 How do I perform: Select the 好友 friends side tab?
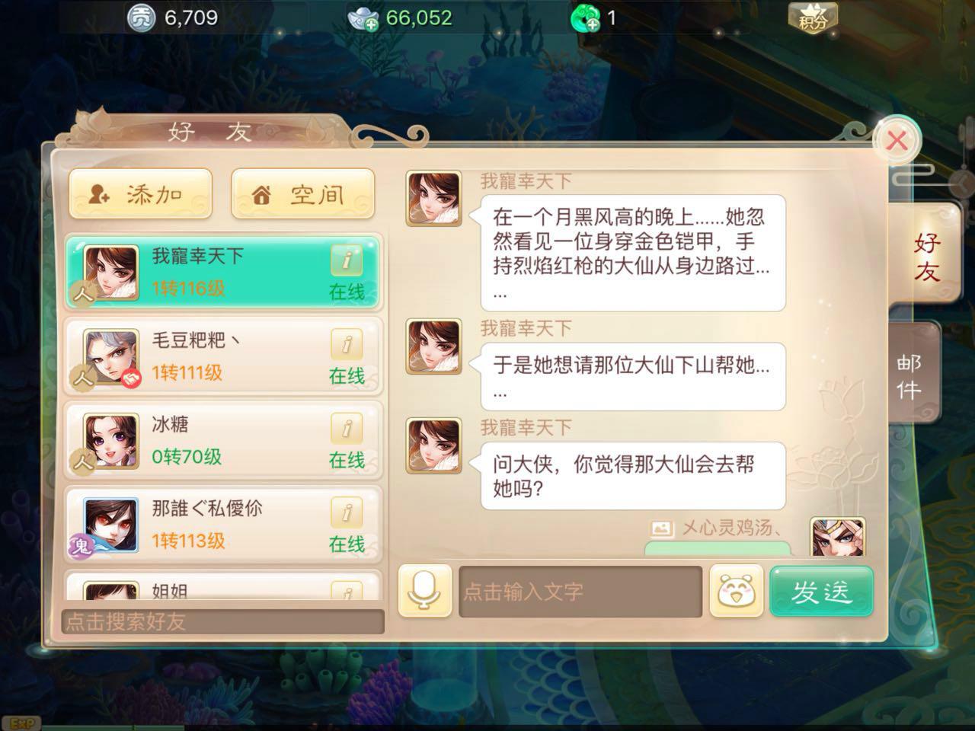(x=925, y=257)
